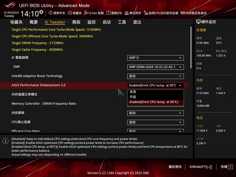Expand the Ai 智能超频 XMP II dropdown
This screenshot has height=177, width=236.
tap(155, 58)
